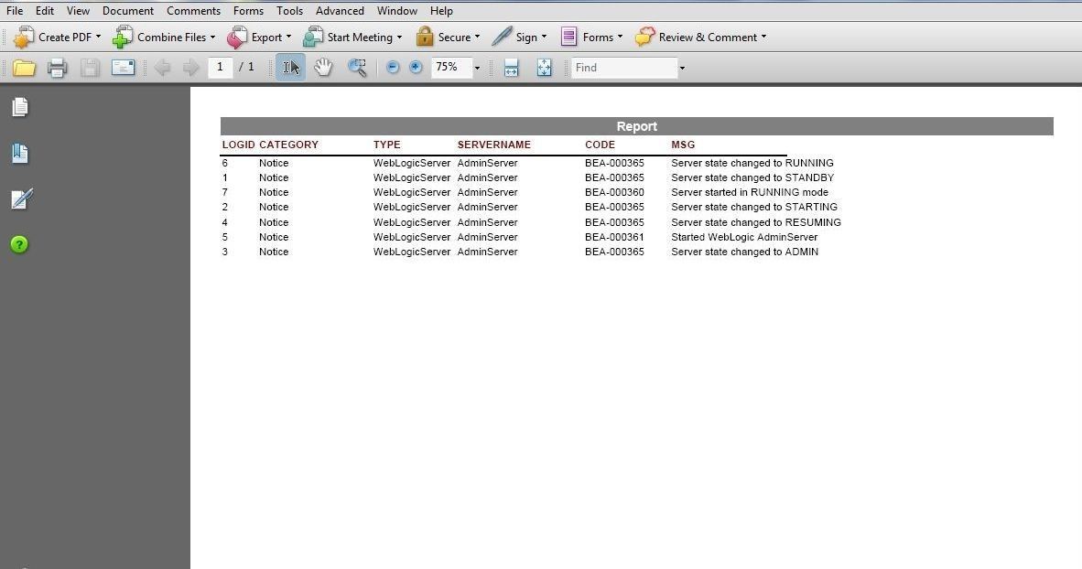Open the Advanced menu

340,11
